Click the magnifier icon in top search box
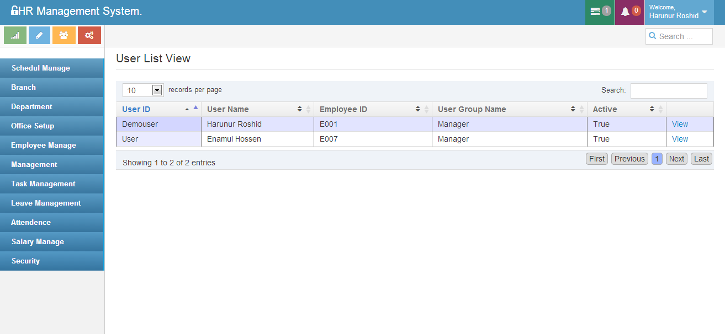 click(x=653, y=36)
